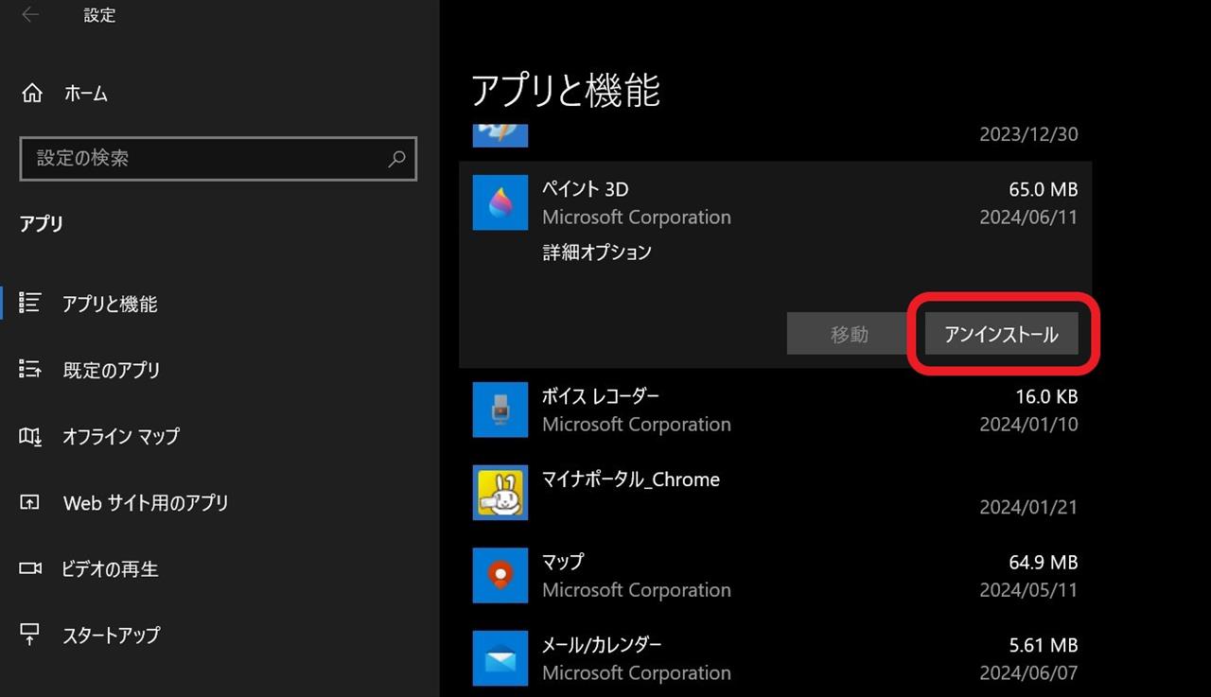1211x697 pixels.
Task: Click the search magnifier icon
Action: click(397, 158)
